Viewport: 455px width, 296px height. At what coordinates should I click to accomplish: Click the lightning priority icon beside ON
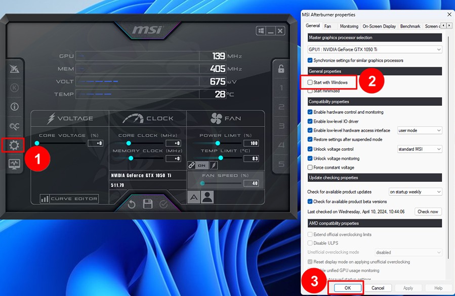coord(214,165)
